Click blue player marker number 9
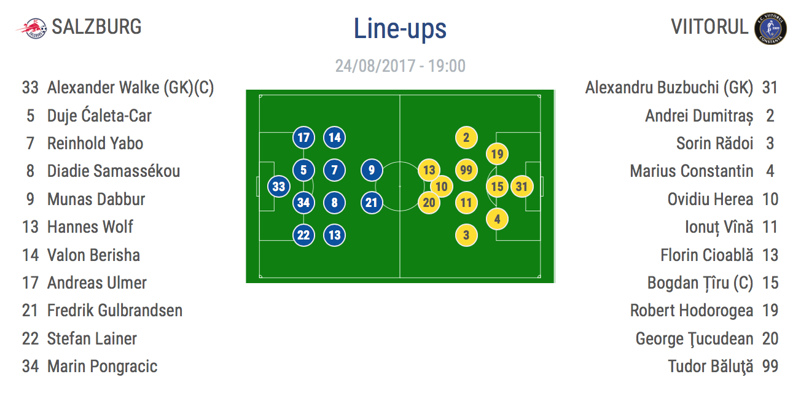 pyautogui.click(x=371, y=169)
